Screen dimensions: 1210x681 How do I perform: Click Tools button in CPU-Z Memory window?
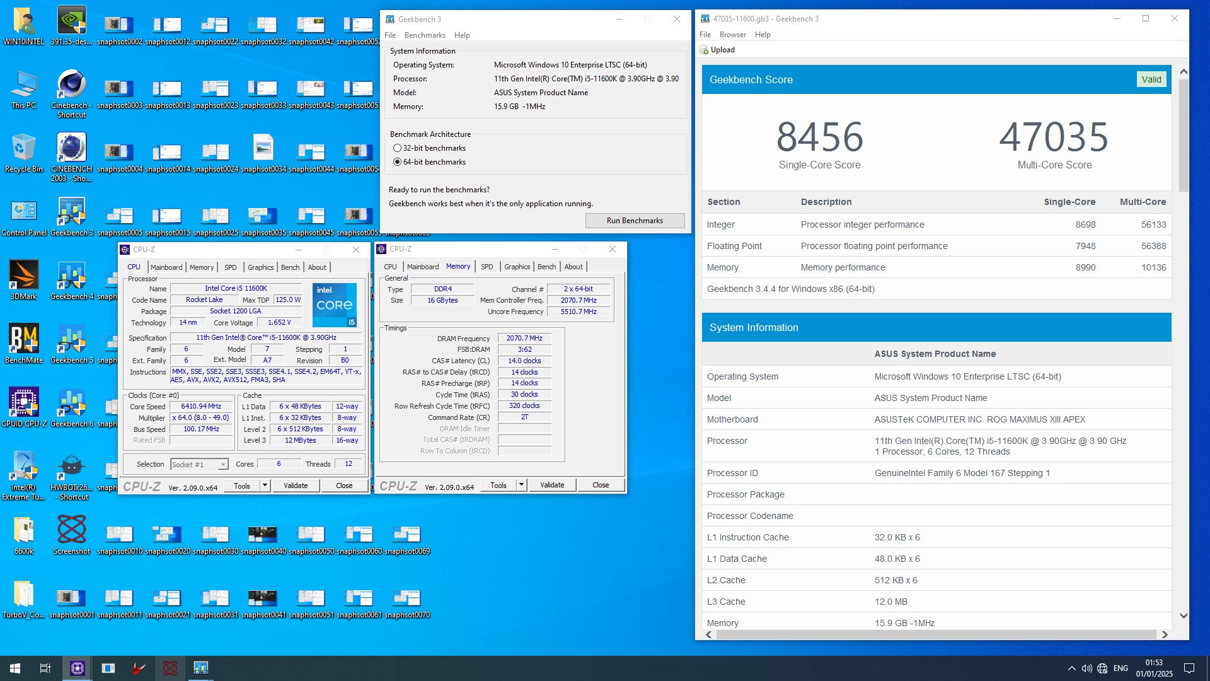coord(498,485)
